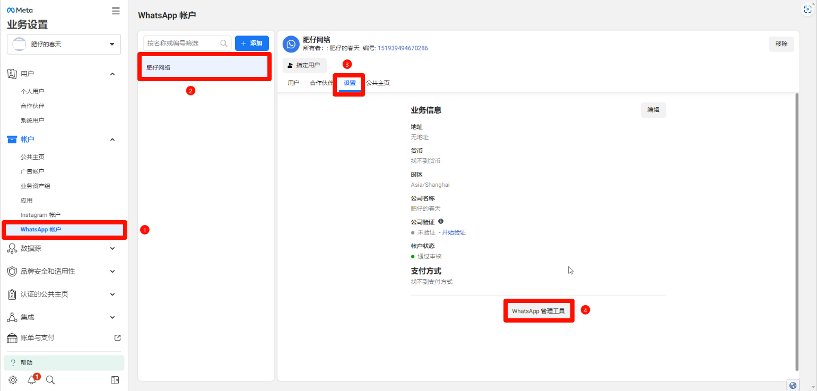Open 业务资产组 in the sidebar

[36, 186]
